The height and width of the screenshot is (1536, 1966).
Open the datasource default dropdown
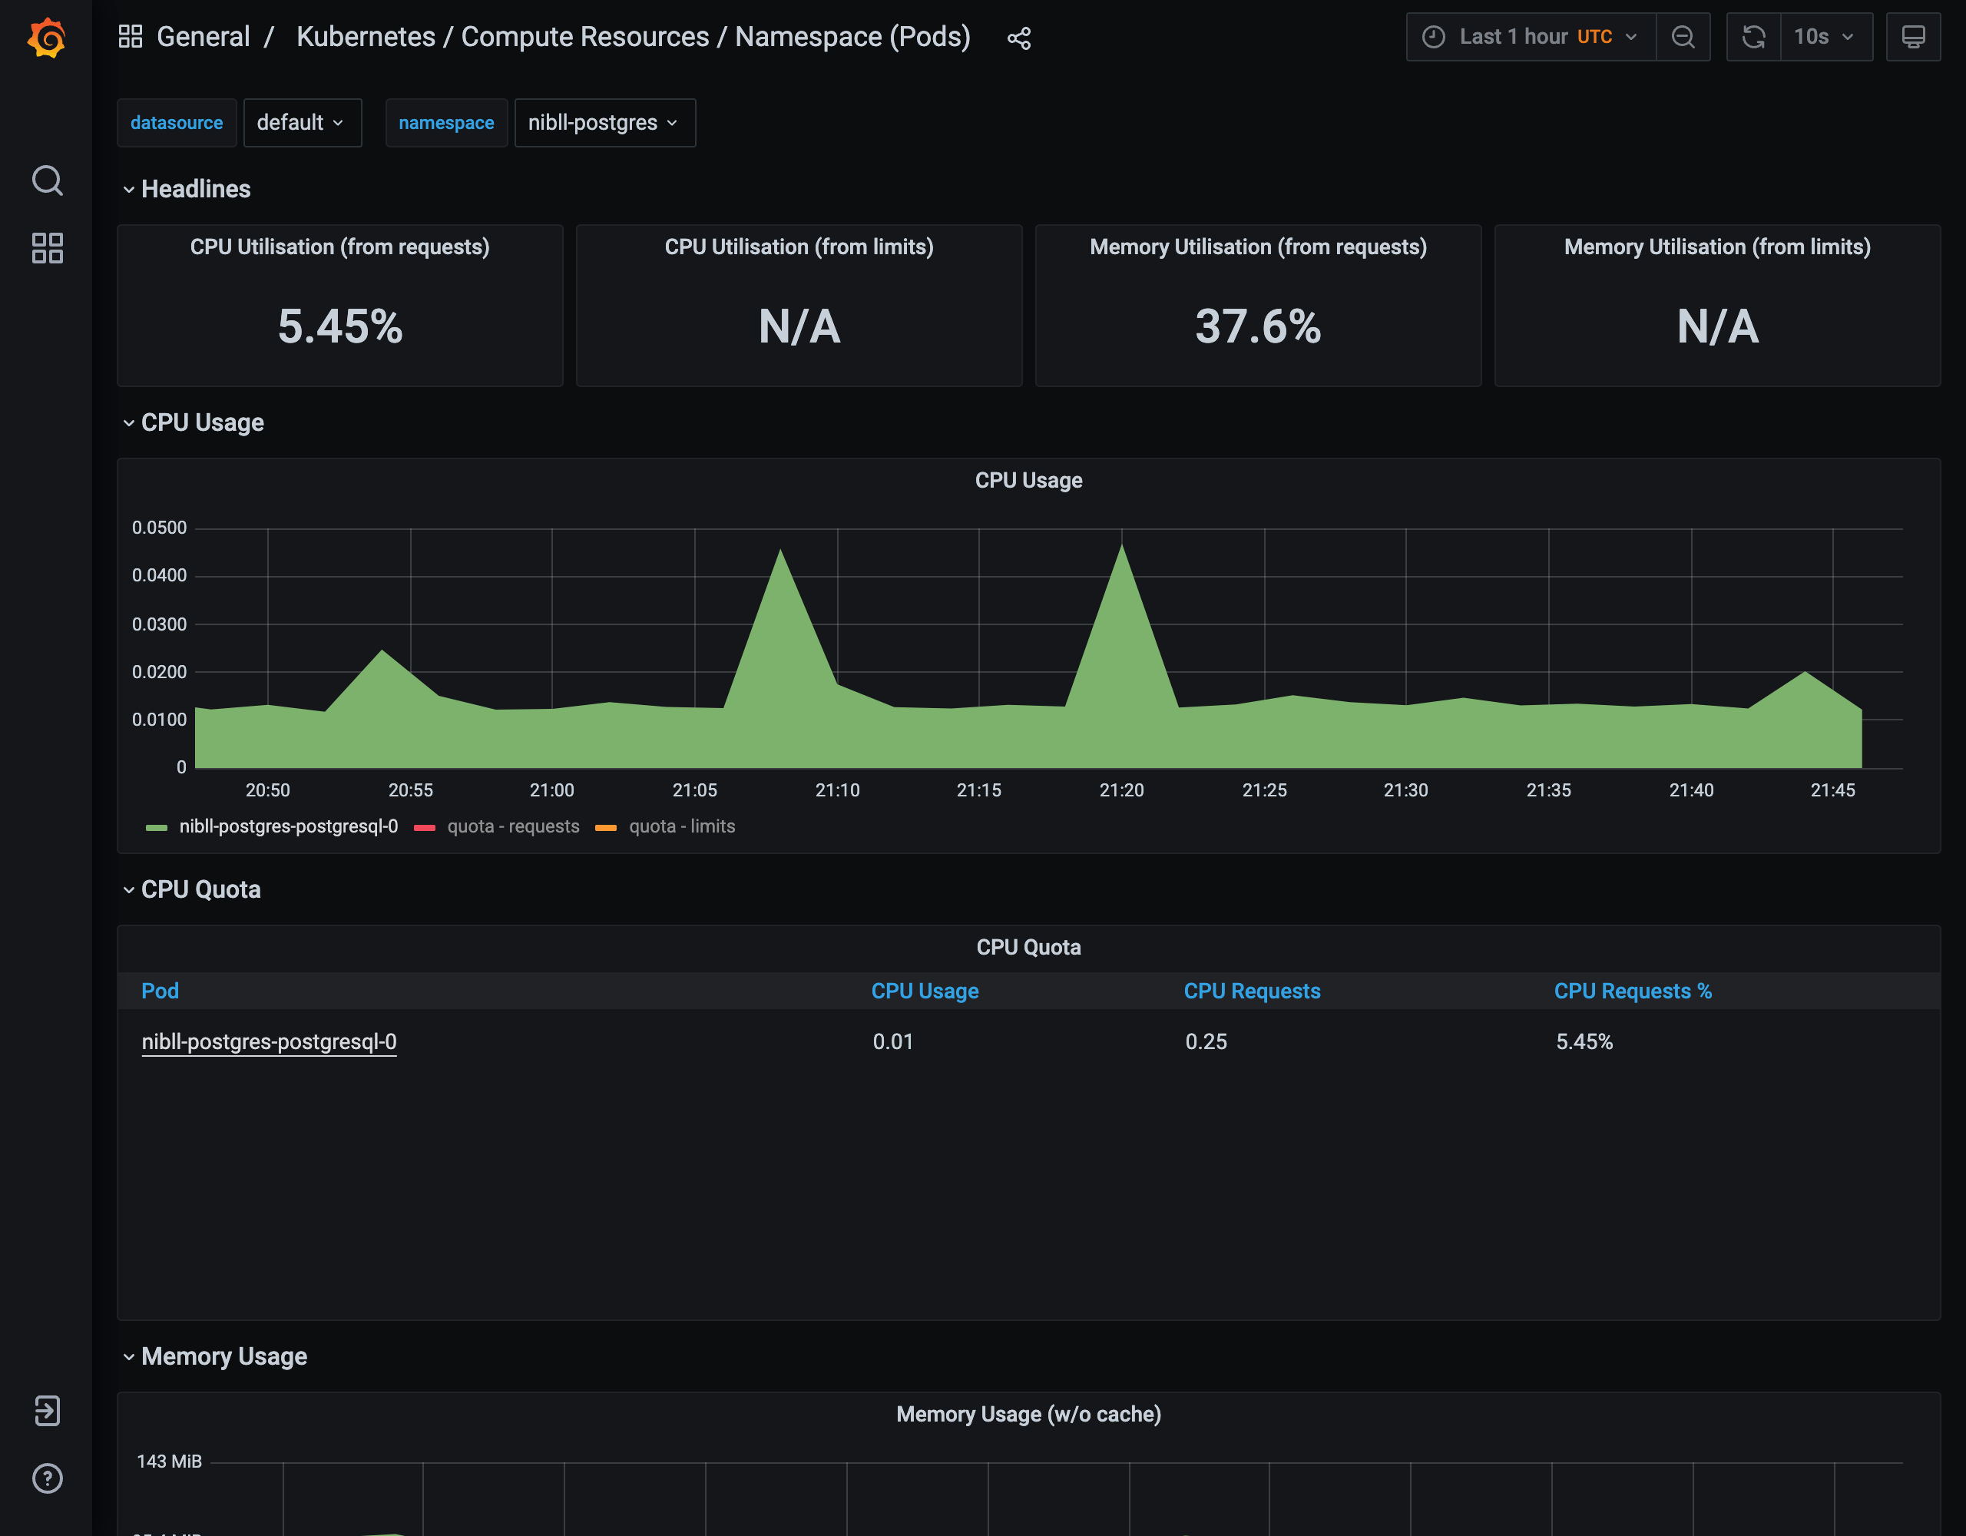pos(302,122)
